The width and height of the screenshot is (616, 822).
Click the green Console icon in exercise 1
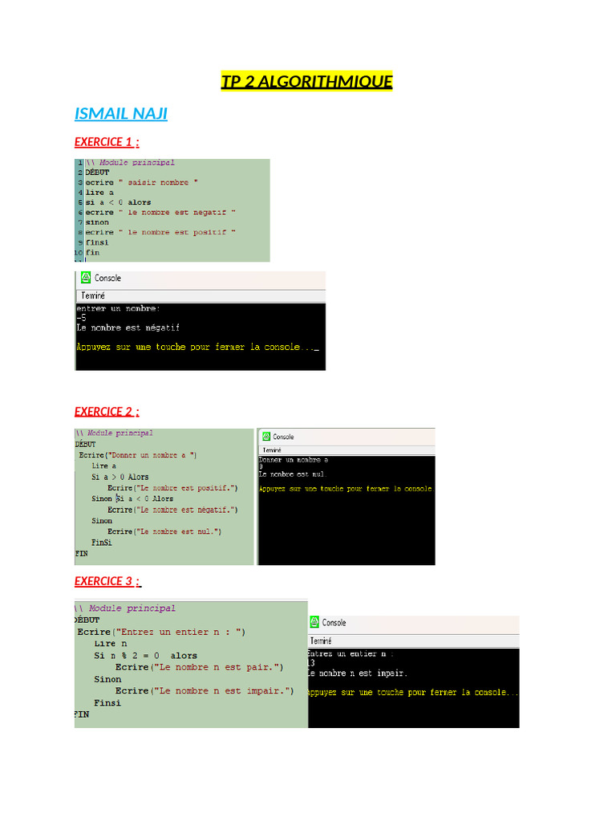86,277
